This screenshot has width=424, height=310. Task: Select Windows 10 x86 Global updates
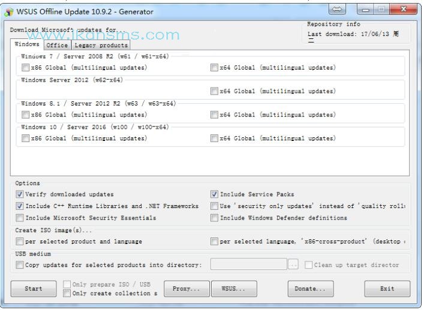tap(25, 139)
